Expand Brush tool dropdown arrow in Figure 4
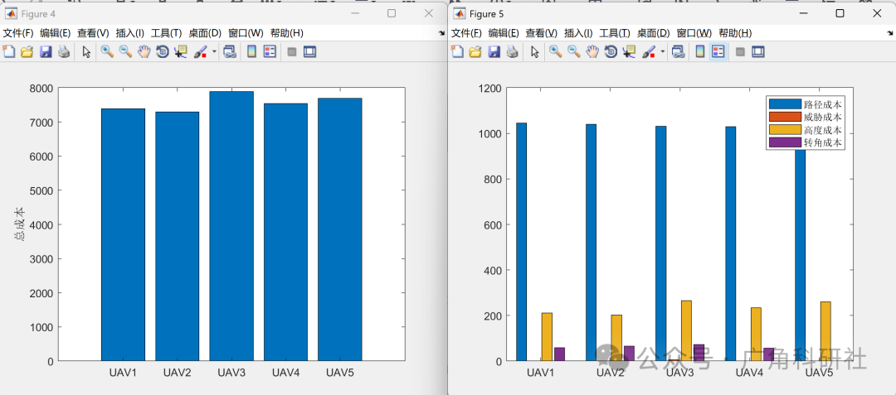The image size is (896, 395). tap(214, 52)
